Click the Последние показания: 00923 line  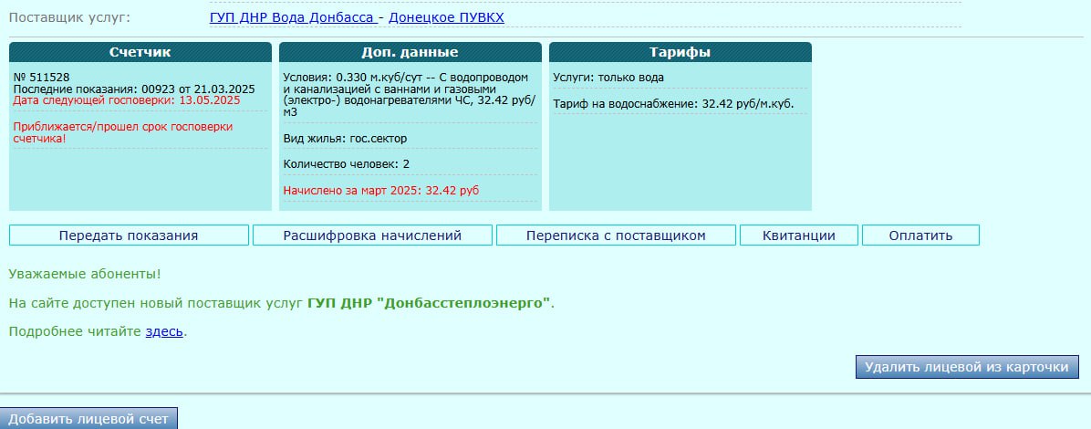coord(134,89)
